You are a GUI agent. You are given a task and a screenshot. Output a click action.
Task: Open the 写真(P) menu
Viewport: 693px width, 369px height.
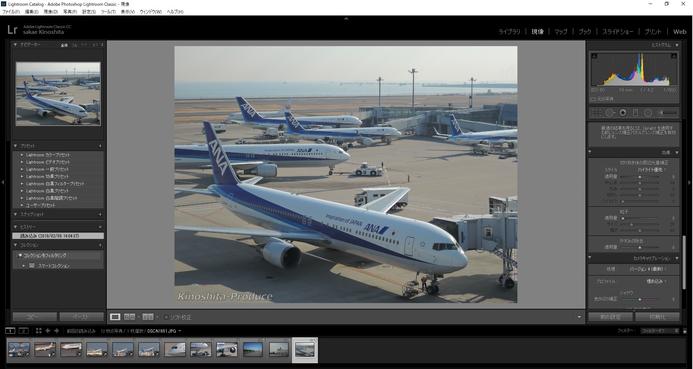[70, 12]
